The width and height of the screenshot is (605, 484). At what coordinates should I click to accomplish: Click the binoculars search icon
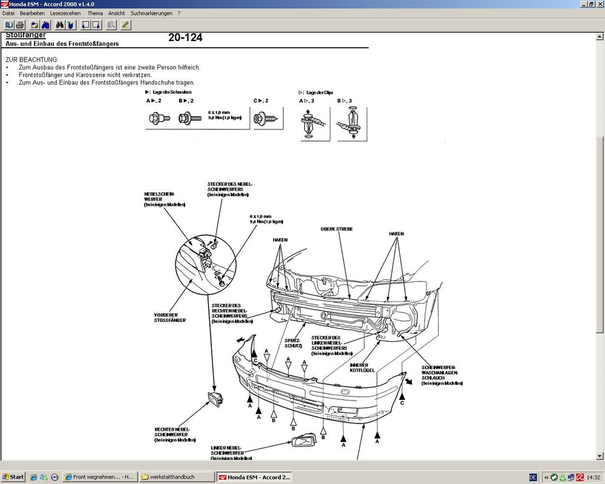(x=60, y=25)
